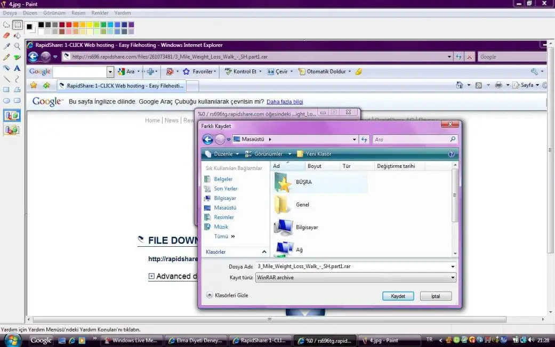This screenshot has width=555, height=347.
Task: Pick the black swatch in the color palette
Action: (x=41, y=25)
